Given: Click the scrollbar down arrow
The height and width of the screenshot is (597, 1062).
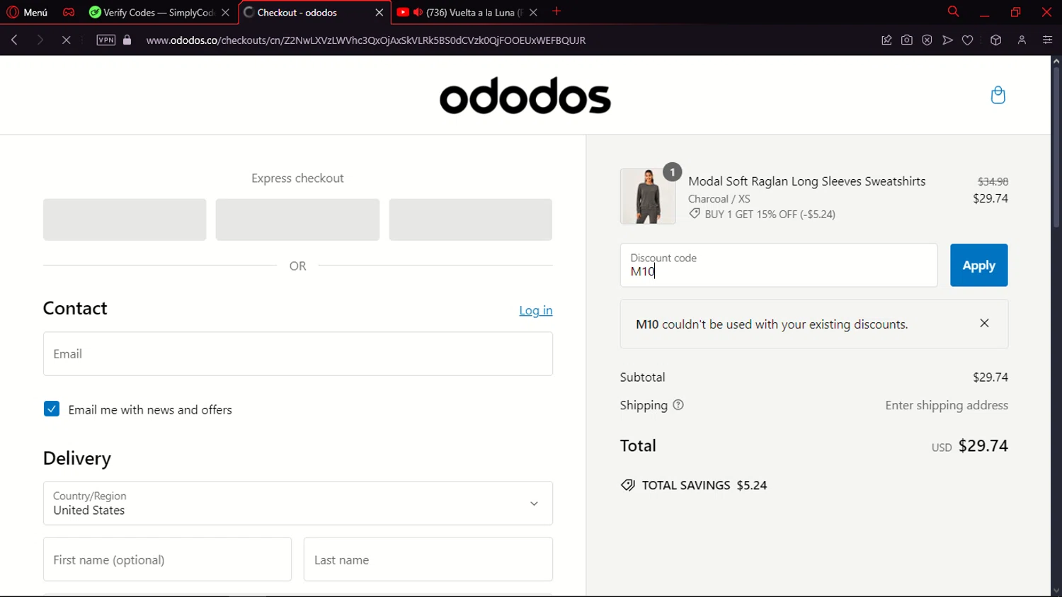Looking at the screenshot, I should (1056, 591).
